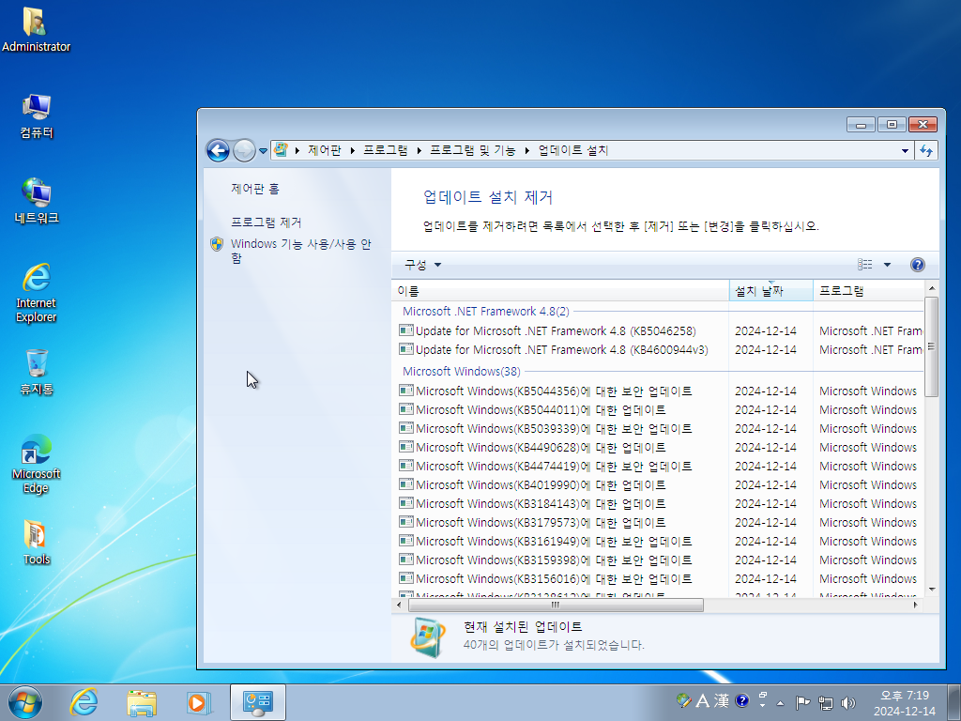This screenshot has height=721, width=961.
Task: Collapse the Microsoft Windows(38) group header
Action: coord(461,372)
